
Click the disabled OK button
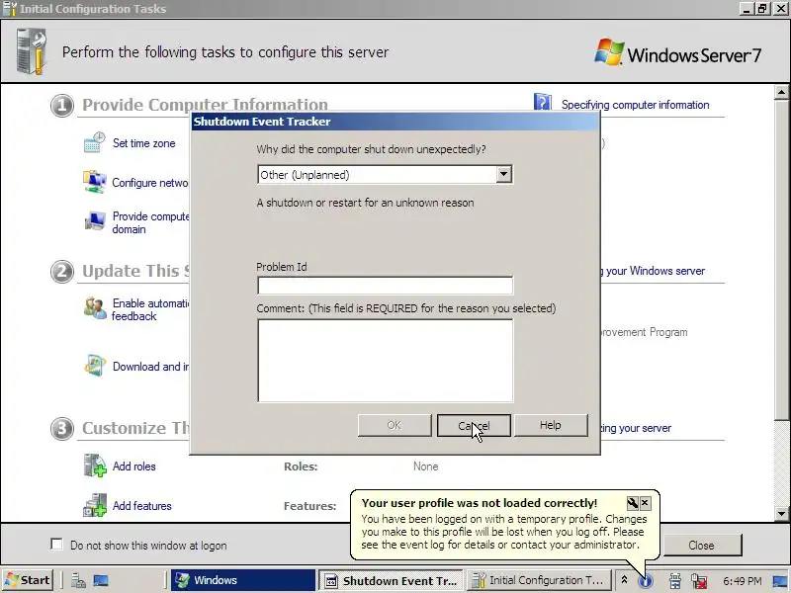(x=395, y=425)
